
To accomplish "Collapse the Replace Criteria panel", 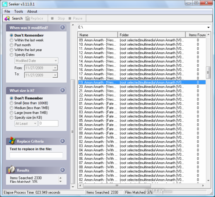I will (x=62, y=141).
